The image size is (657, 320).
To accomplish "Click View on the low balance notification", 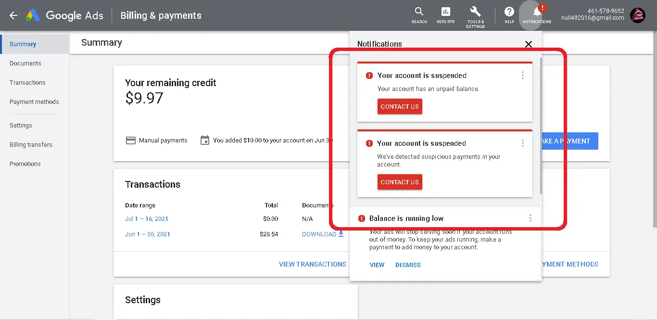I will pyautogui.click(x=377, y=265).
